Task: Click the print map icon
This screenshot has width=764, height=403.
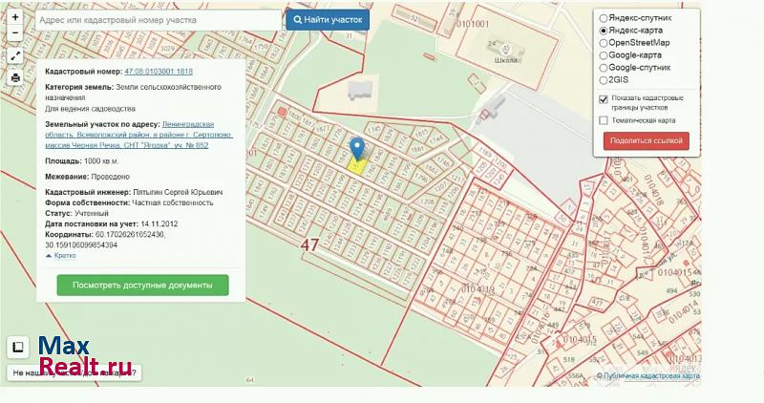Action: click(15, 77)
